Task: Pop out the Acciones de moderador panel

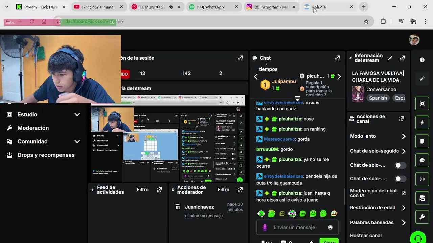Action: (x=240, y=190)
